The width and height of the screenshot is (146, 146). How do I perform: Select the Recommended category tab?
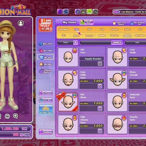pos(64,29)
